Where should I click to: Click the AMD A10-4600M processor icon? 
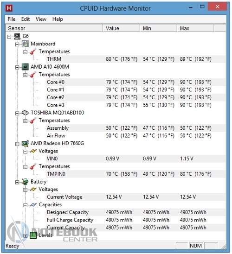[x=25, y=67]
